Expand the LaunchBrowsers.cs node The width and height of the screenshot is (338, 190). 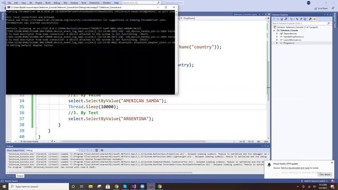277,40
